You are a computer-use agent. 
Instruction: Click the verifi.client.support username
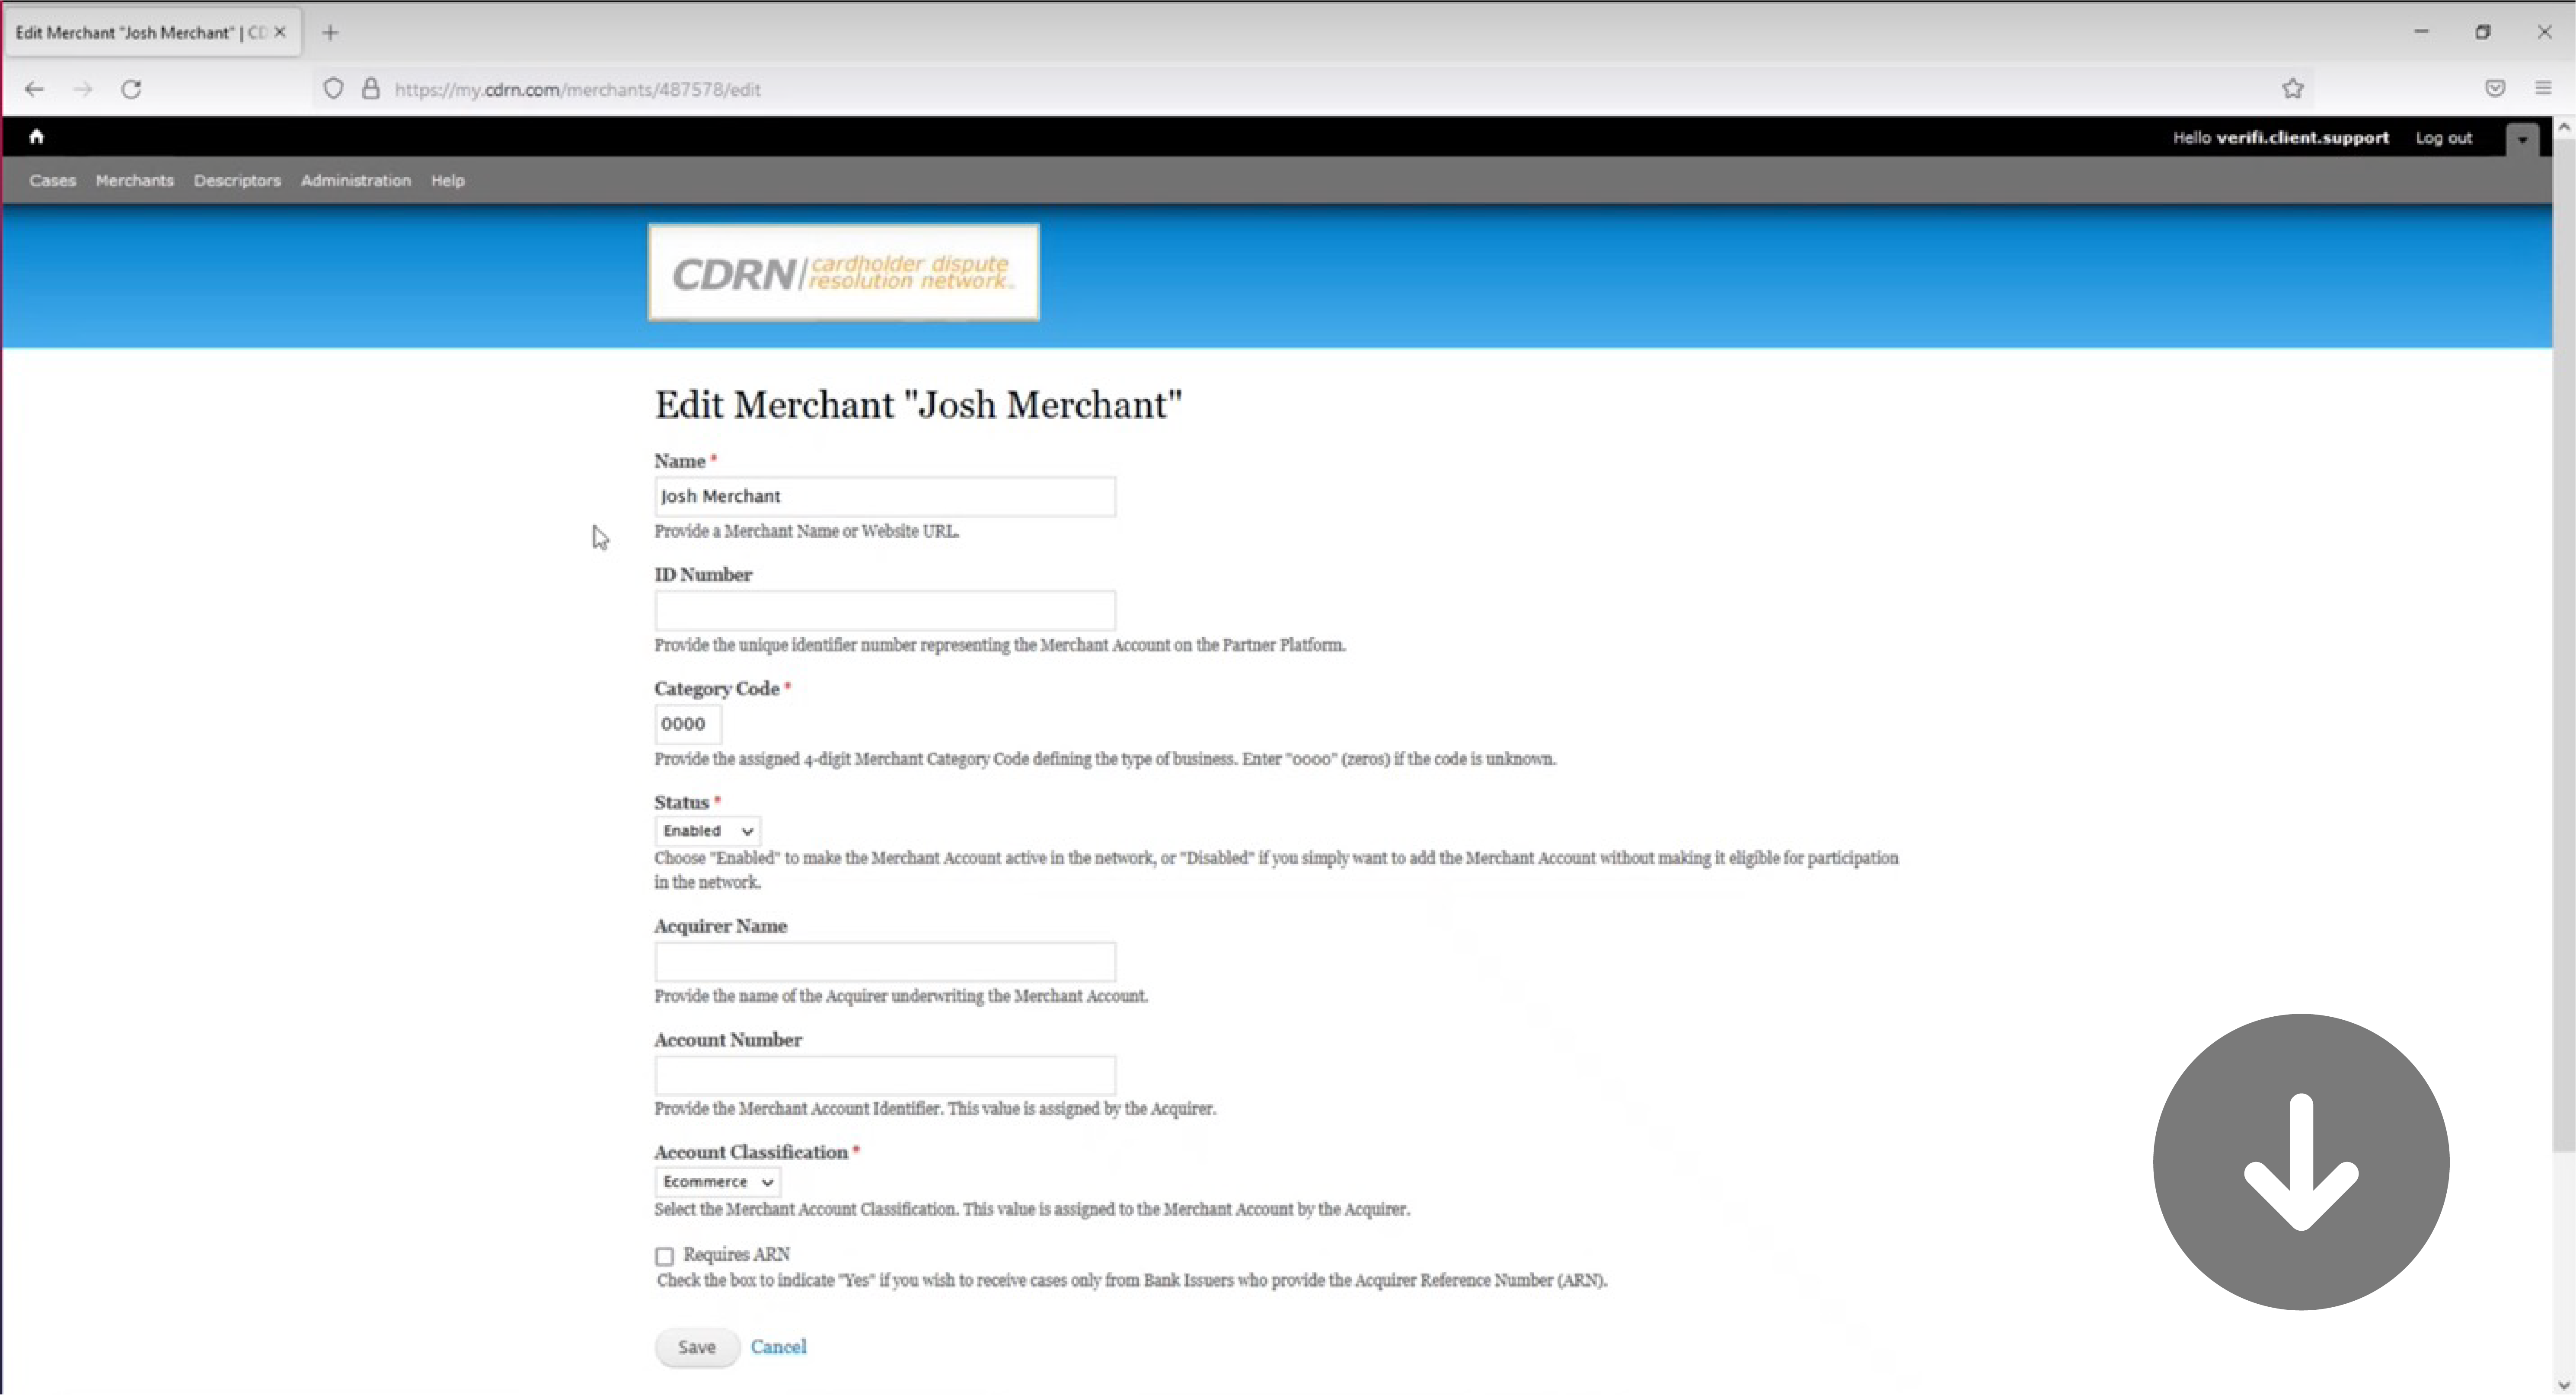[x=2302, y=138]
